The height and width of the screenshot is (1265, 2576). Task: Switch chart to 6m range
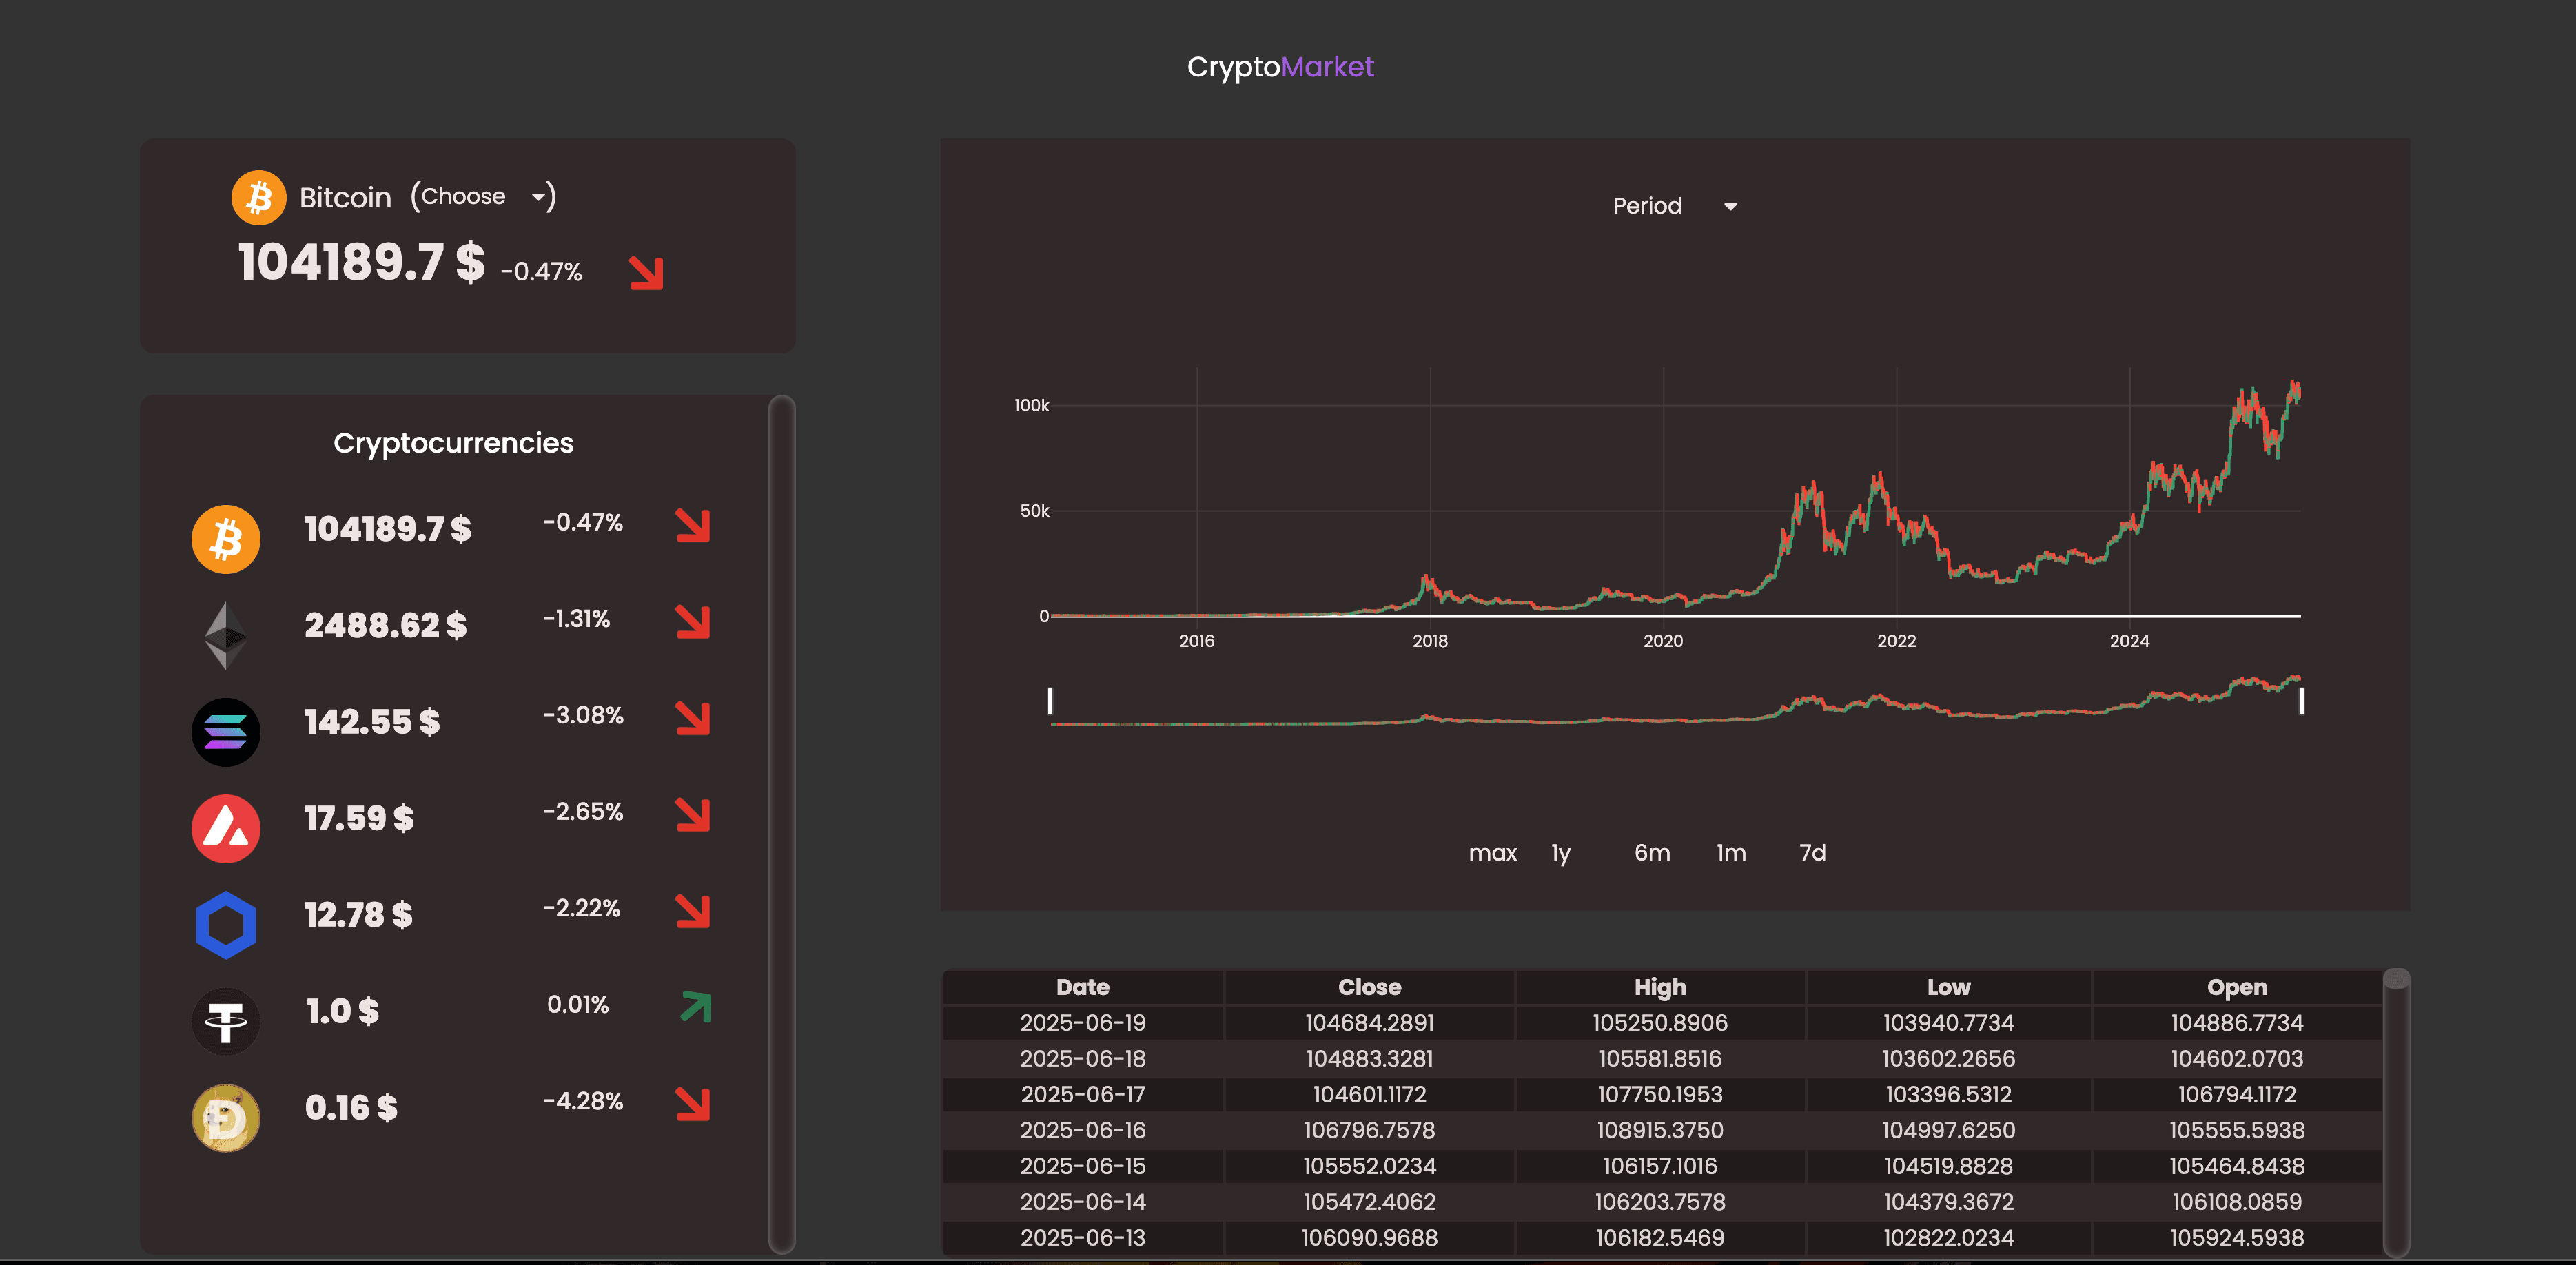point(1652,853)
